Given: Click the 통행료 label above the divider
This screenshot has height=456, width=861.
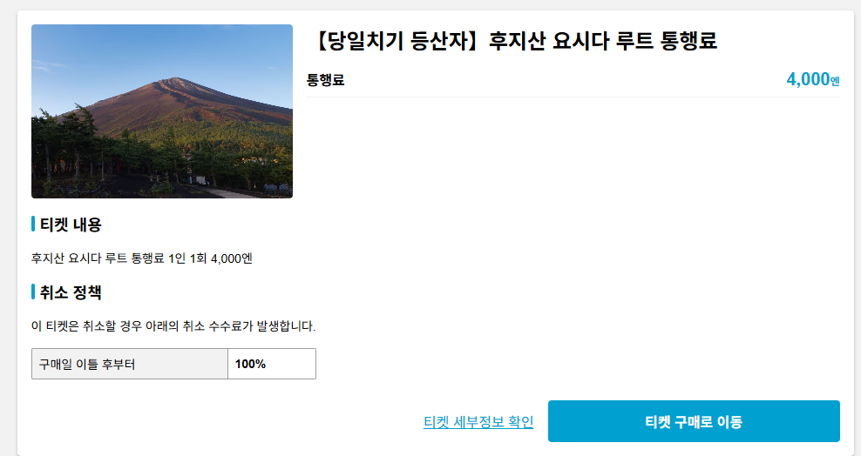Looking at the screenshot, I should pos(326,80).
